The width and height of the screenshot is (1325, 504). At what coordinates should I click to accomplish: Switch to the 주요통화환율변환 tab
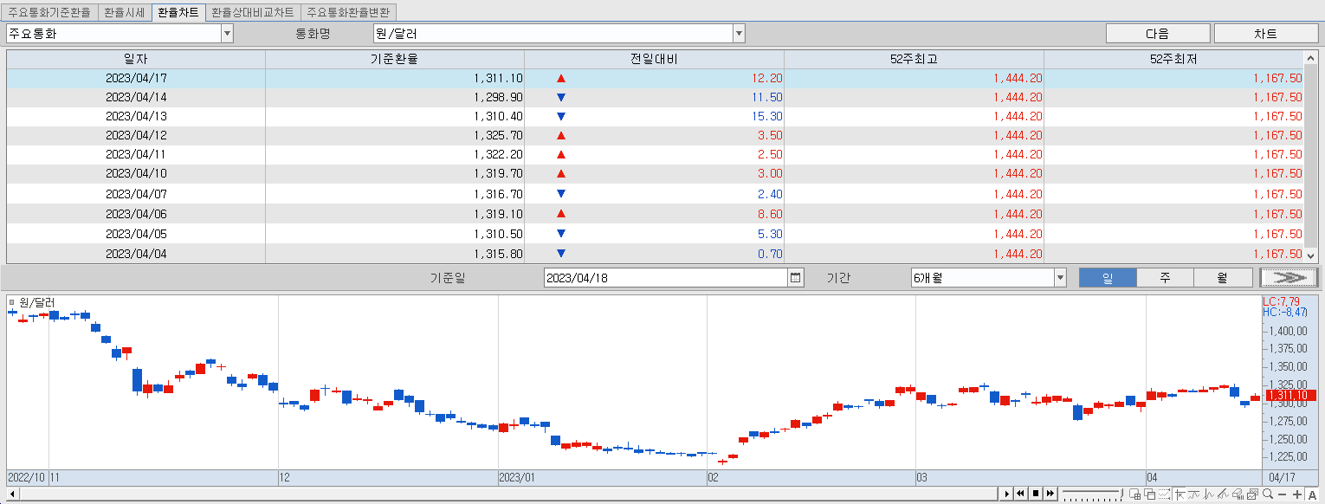click(x=349, y=13)
